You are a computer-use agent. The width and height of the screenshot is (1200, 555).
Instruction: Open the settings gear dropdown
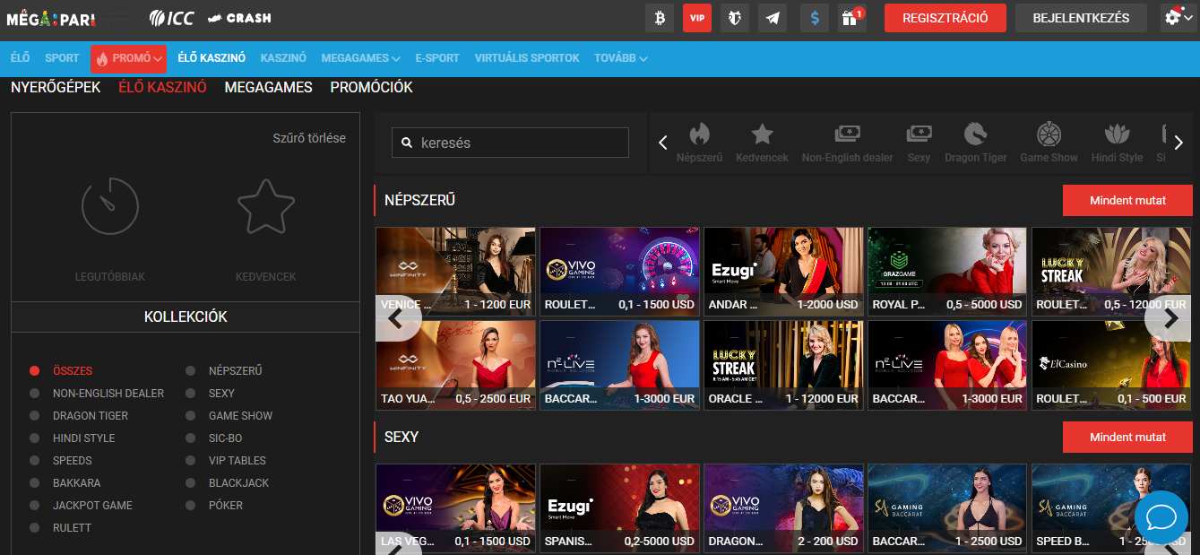coord(1178,18)
